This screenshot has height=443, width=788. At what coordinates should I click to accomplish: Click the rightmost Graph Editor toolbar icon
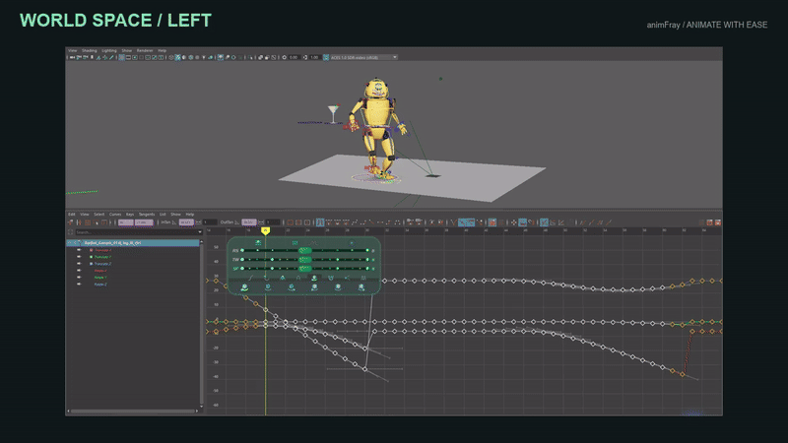tap(718, 222)
